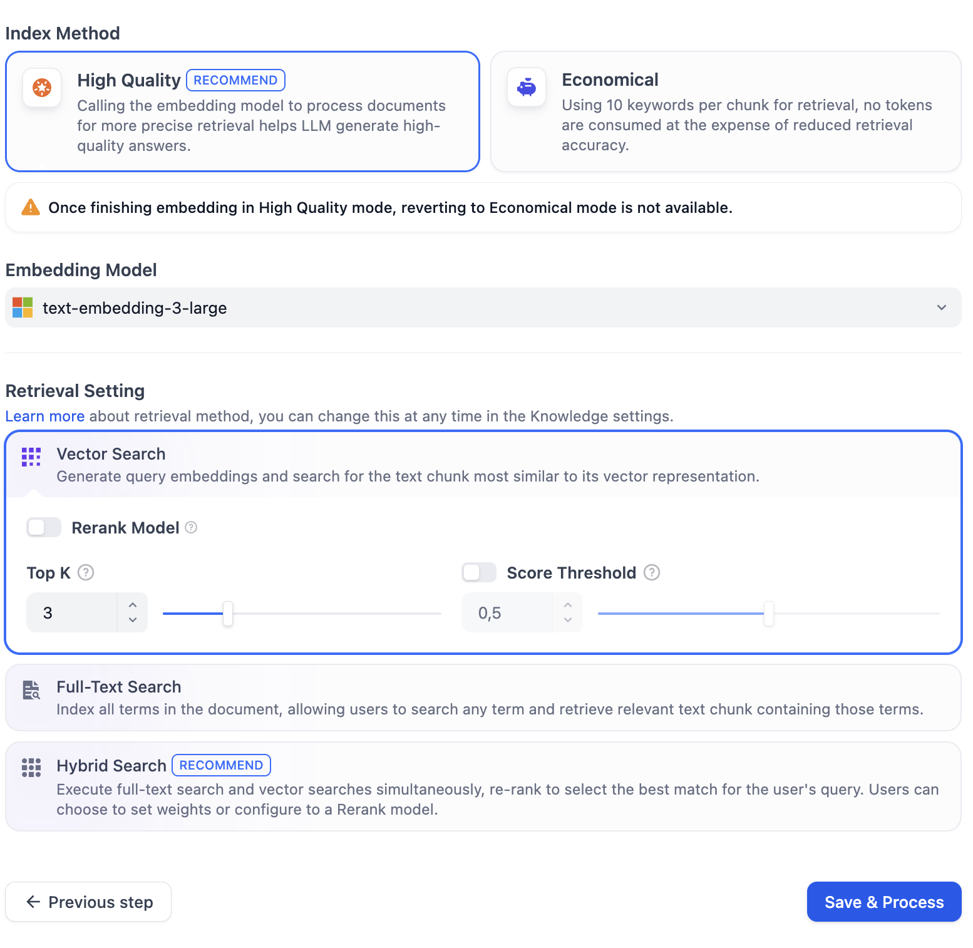
Task: Click the Economical piggy bank icon
Action: [527, 87]
